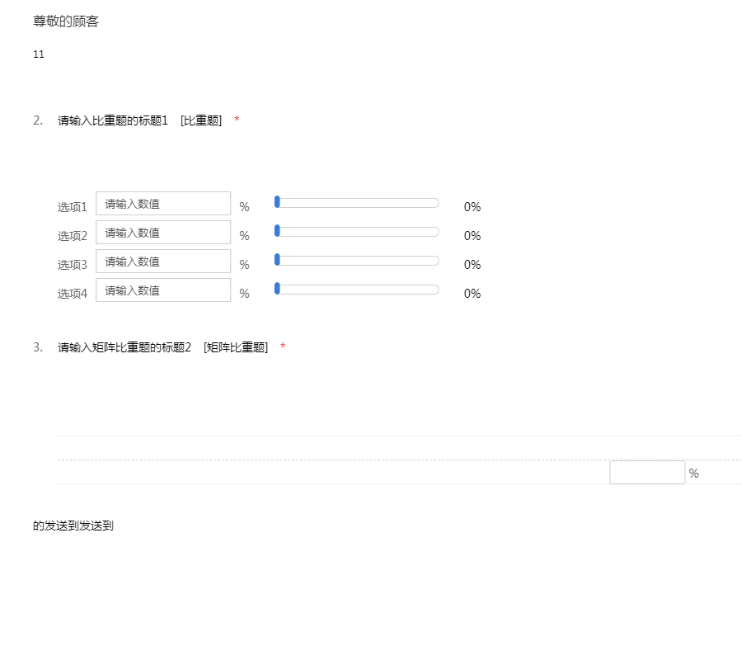Select the 0% label for 选项3 slider

(472, 265)
